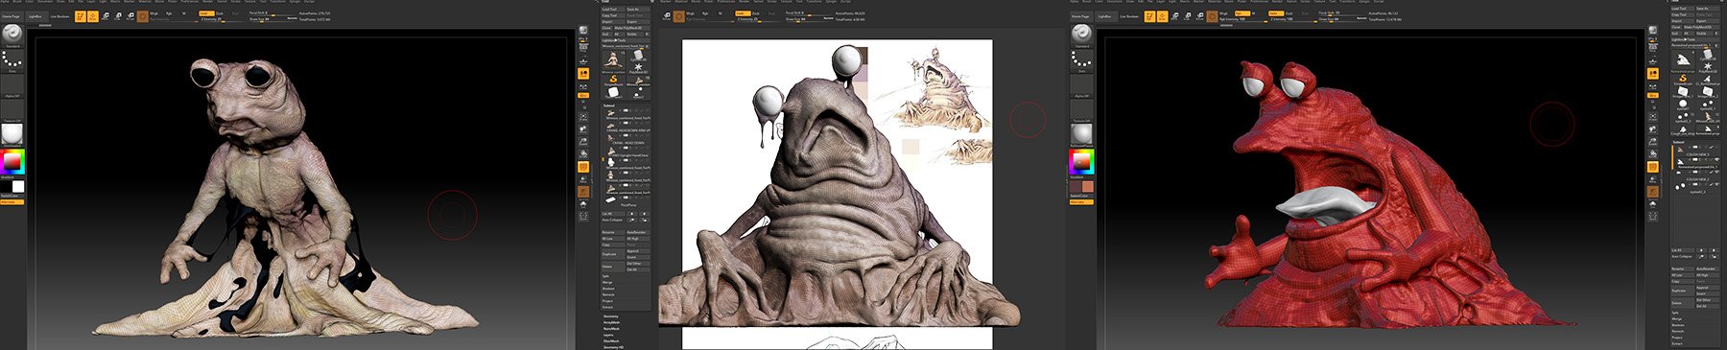The width and height of the screenshot is (1727, 350).
Task: Open the Brush menu in left screenshot
Action: click(17, 2)
